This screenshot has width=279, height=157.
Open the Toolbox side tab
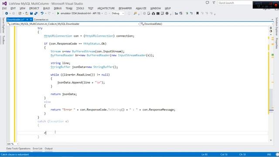click(3, 40)
